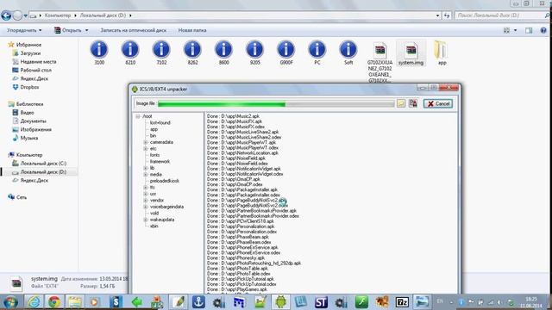Viewport: 552px width, 310px height.
Task: Create a new folder with Новая папка
Action: click(192, 30)
